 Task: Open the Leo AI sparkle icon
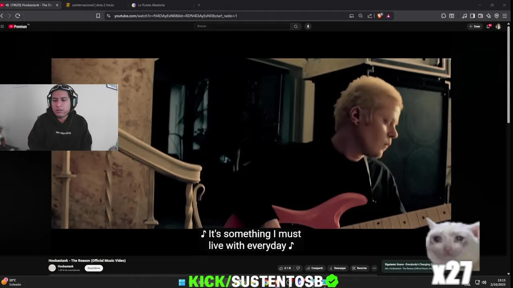pyautogui.click(x=489, y=16)
